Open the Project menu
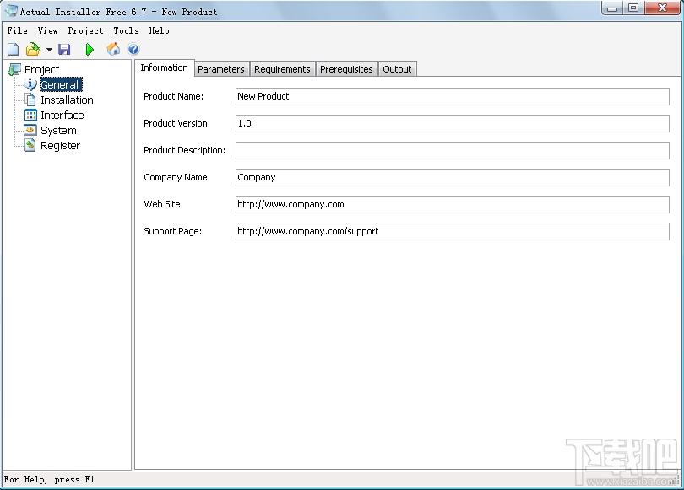 (85, 31)
